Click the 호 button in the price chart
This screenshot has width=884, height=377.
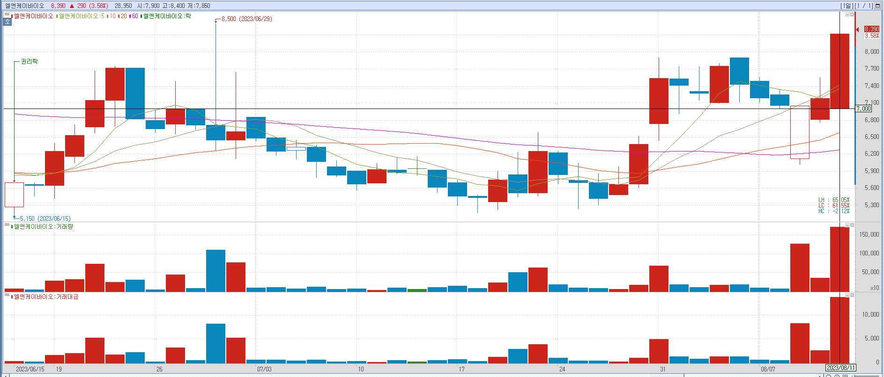7,22
